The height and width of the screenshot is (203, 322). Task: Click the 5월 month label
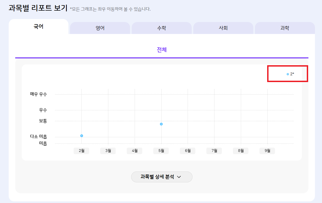tap(161, 151)
